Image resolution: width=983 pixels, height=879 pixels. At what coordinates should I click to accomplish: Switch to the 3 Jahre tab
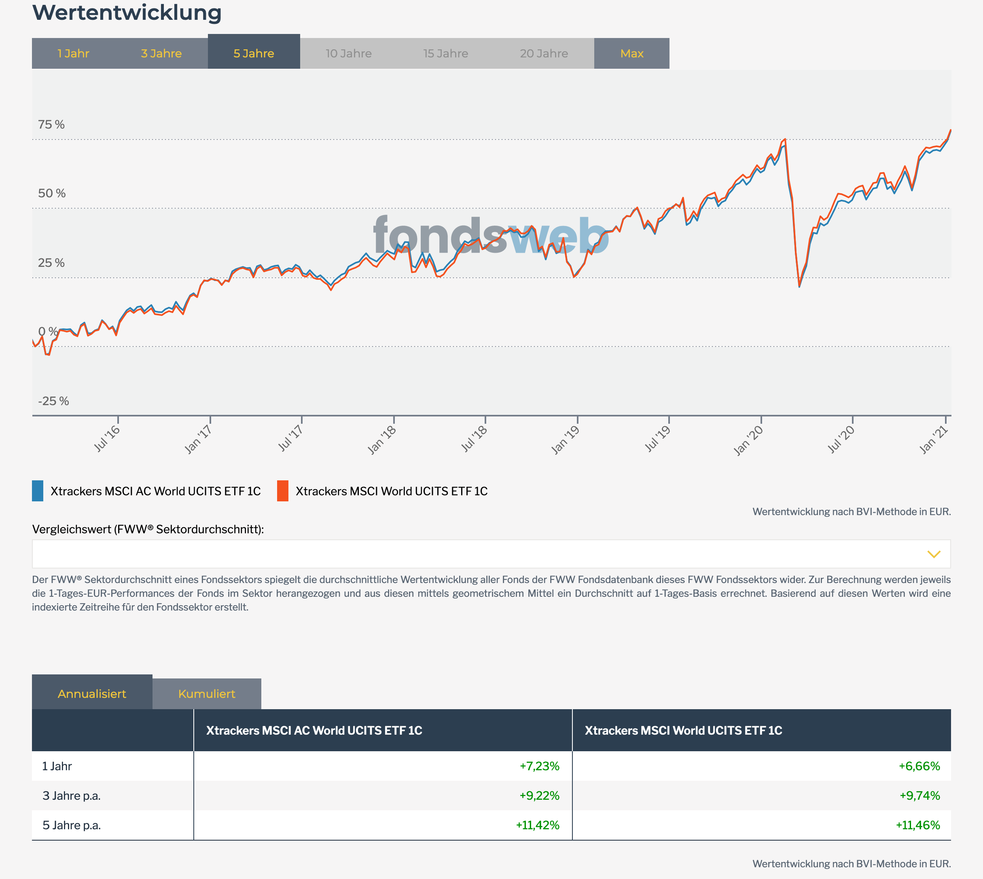coord(161,54)
